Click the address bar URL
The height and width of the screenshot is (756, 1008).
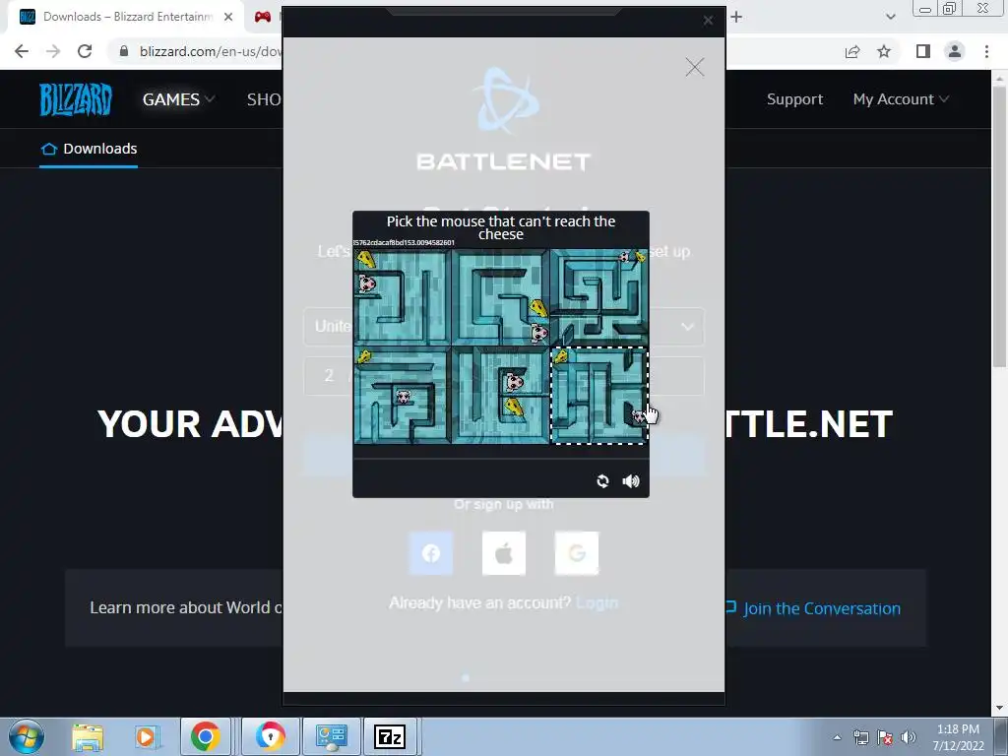tap(211, 51)
